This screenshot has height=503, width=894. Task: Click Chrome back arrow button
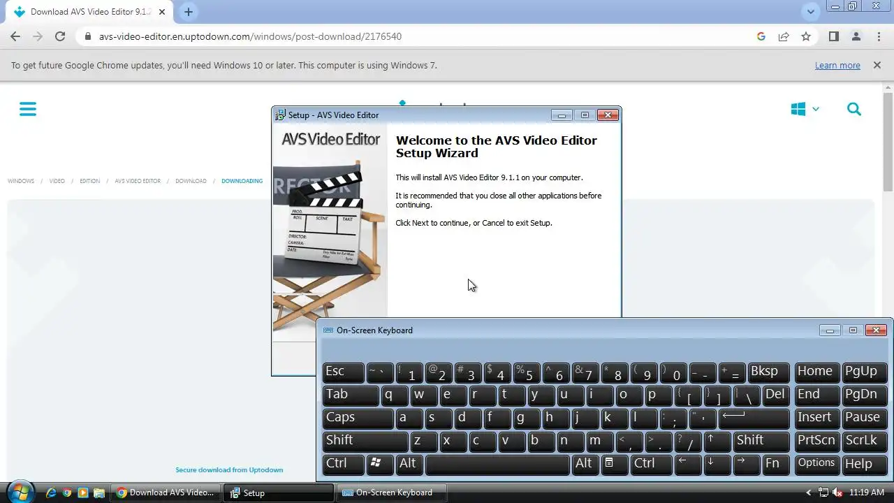[x=15, y=36]
